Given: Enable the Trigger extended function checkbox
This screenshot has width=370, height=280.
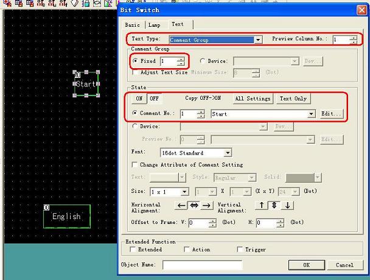Looking at the screenshot, I should point(240,250).
